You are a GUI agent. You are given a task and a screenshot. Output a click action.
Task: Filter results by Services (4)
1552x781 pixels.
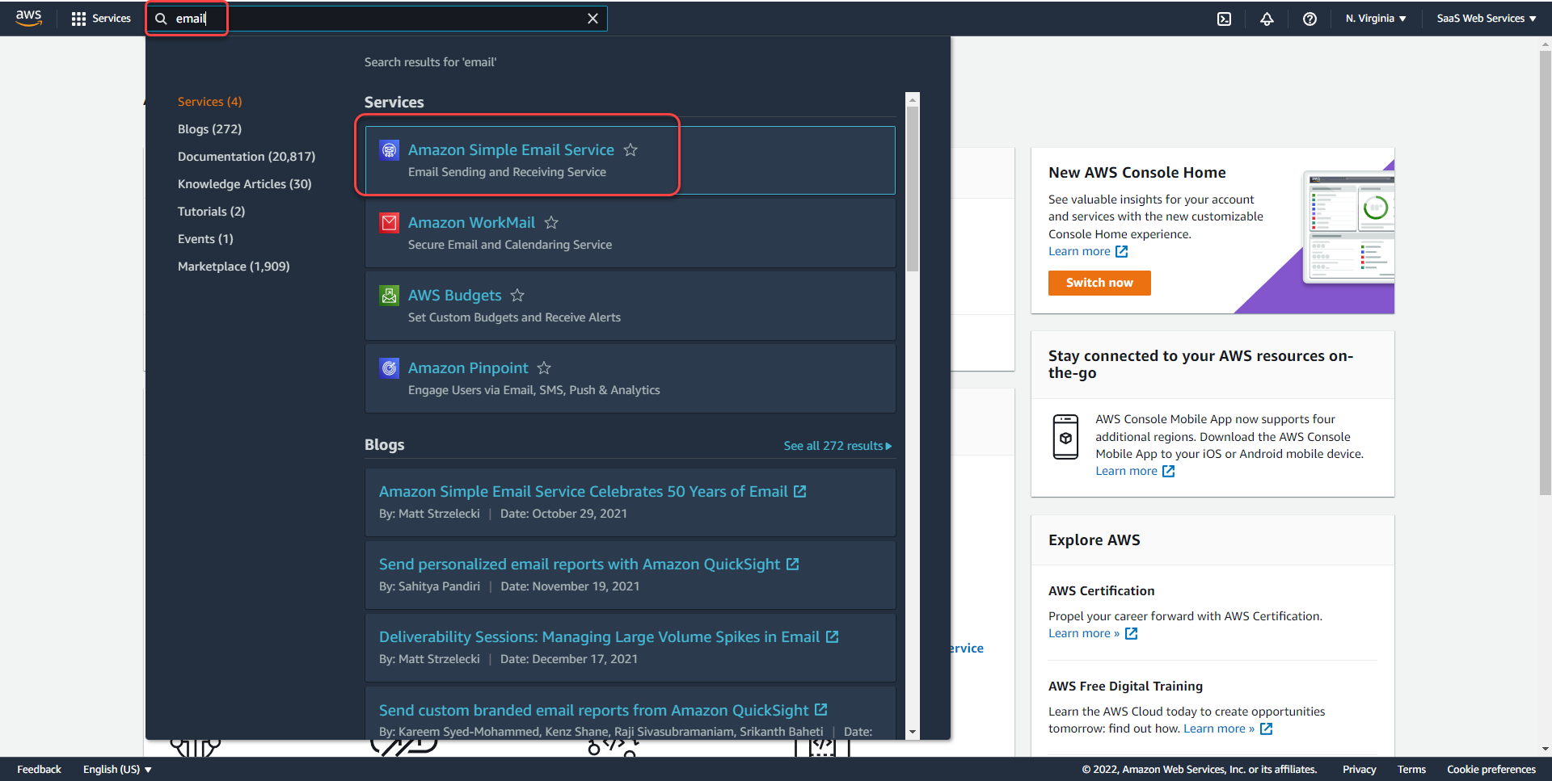click(x=209, y=102)
